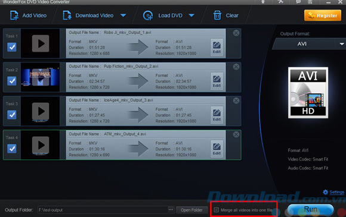This screenshot has height=217, width=346.
Task: Open the Settings link
Action: click(x=336, y=193)
